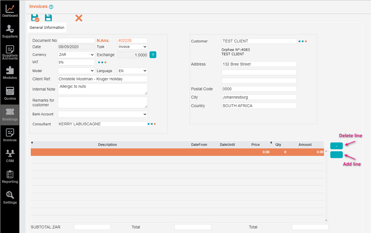Click the SUBTOTAL ZAR field
This screenshot has height=233, width=371.
click(92, 227)
